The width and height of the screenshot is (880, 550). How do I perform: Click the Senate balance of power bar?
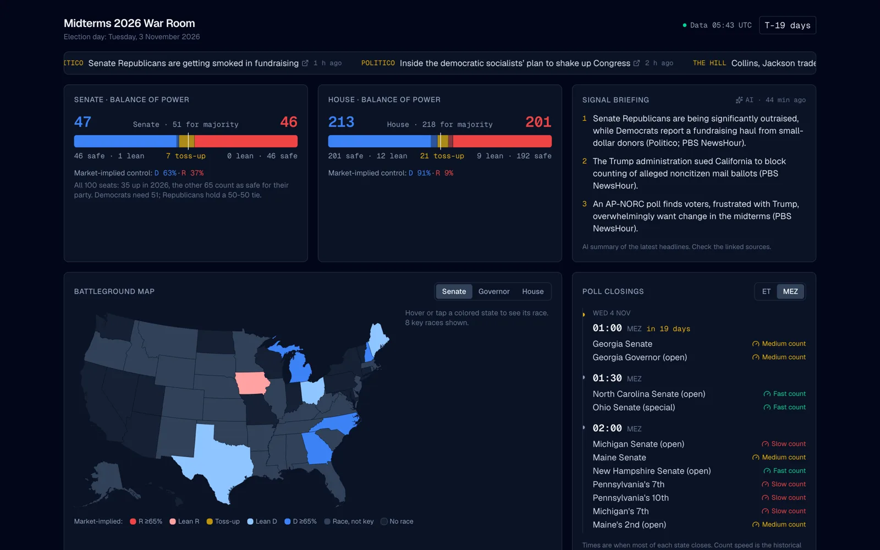[x=186, y=141]
